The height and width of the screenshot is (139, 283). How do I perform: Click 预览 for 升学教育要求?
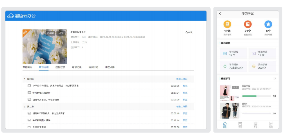pyautogui.click(x=185, y=127)
